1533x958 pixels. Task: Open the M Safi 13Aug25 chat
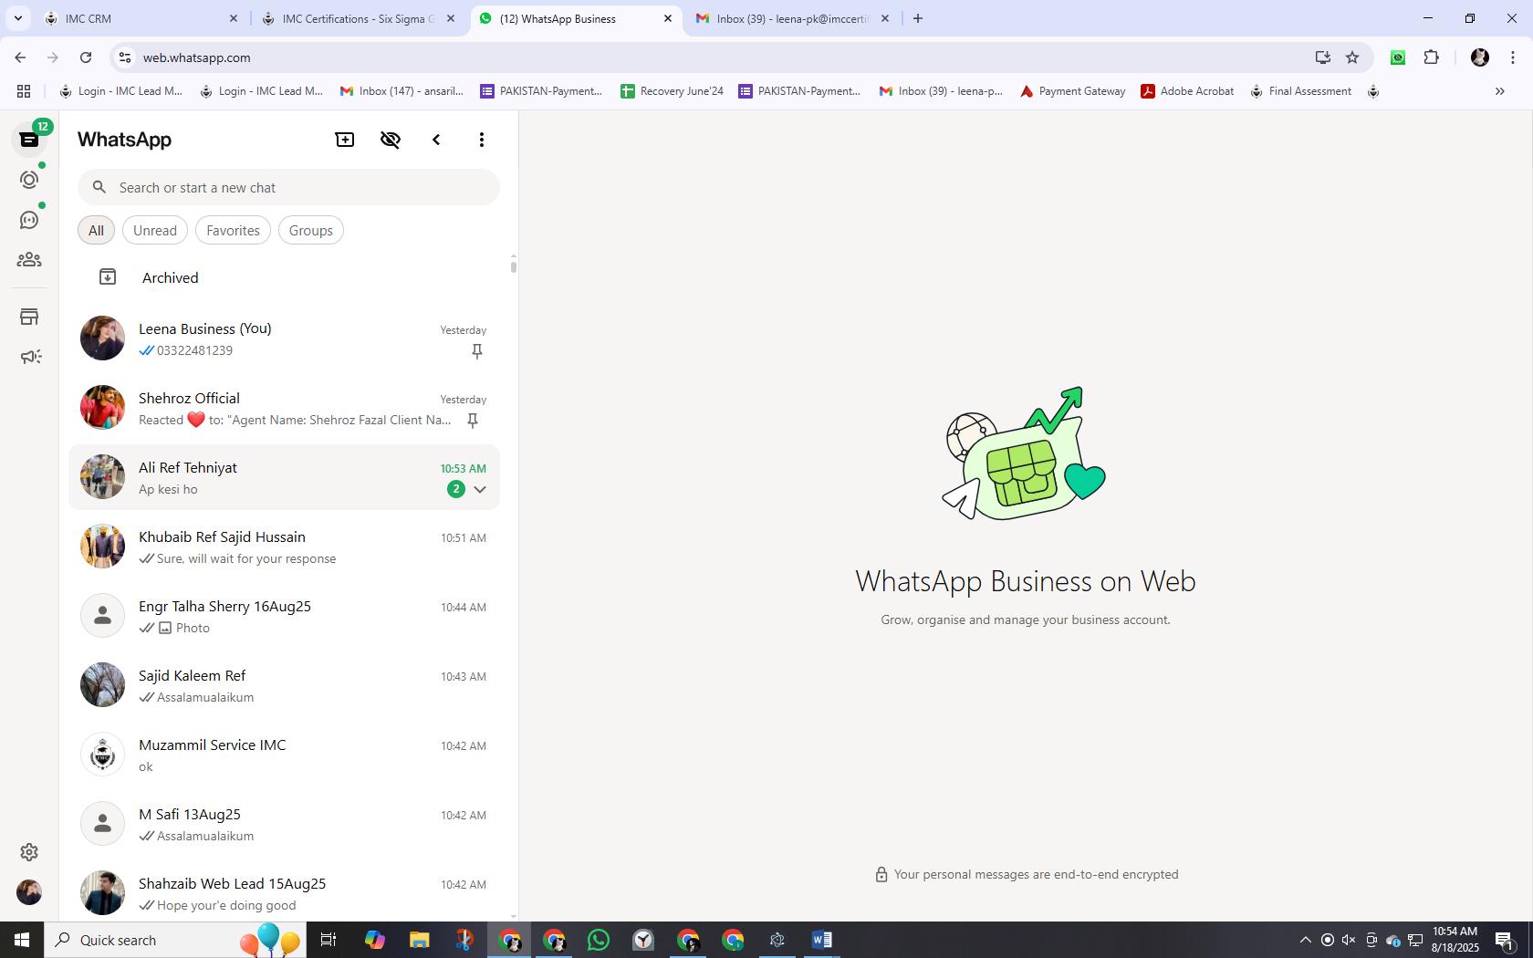point(284,824)
